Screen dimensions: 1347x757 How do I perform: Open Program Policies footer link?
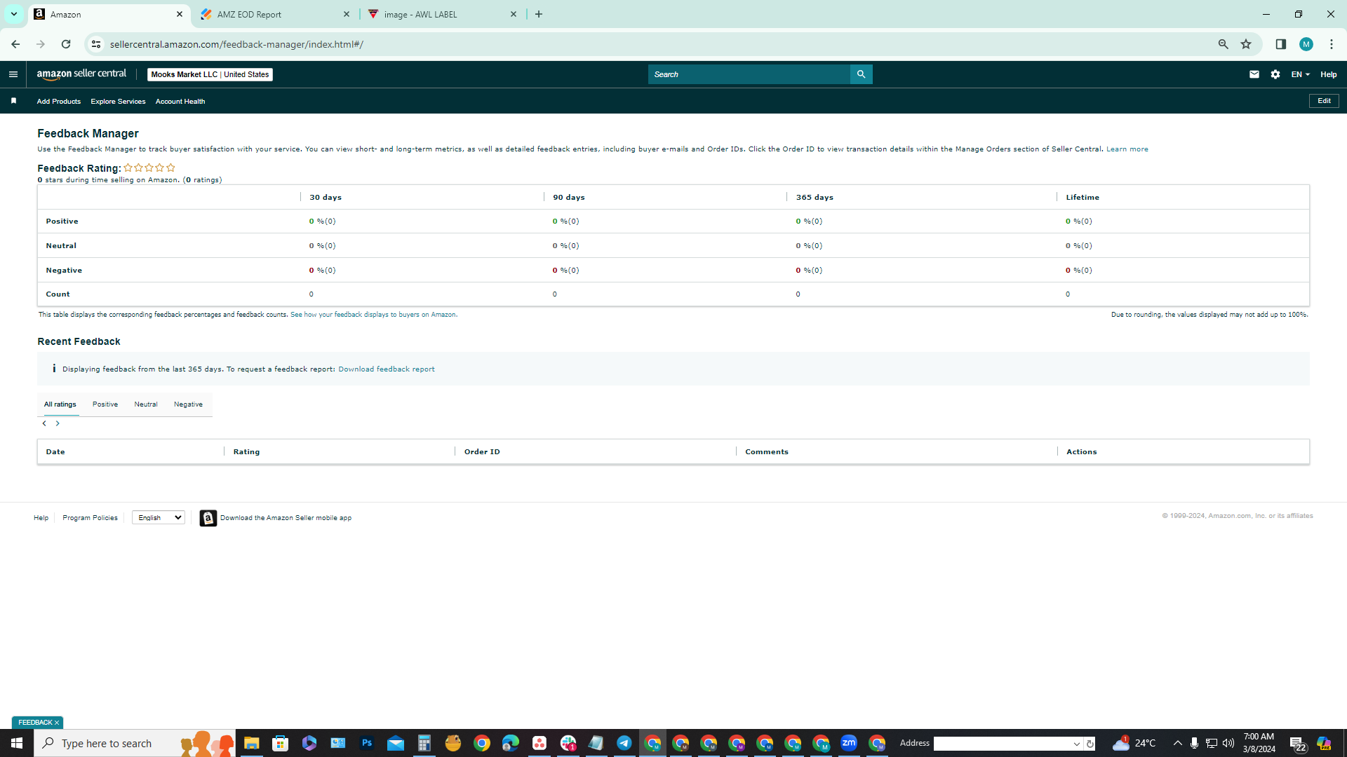90,518
